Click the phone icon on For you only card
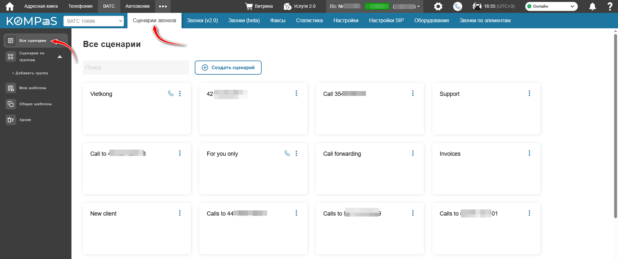This screenshot has width=618, height=259. pos(287,153)
